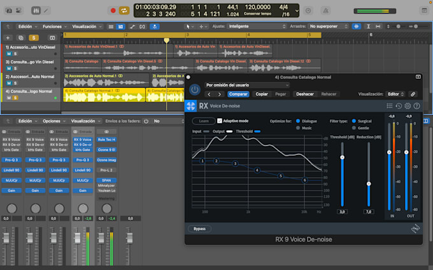Click the red Record button

pyautogui.click(x=113, y=10)
